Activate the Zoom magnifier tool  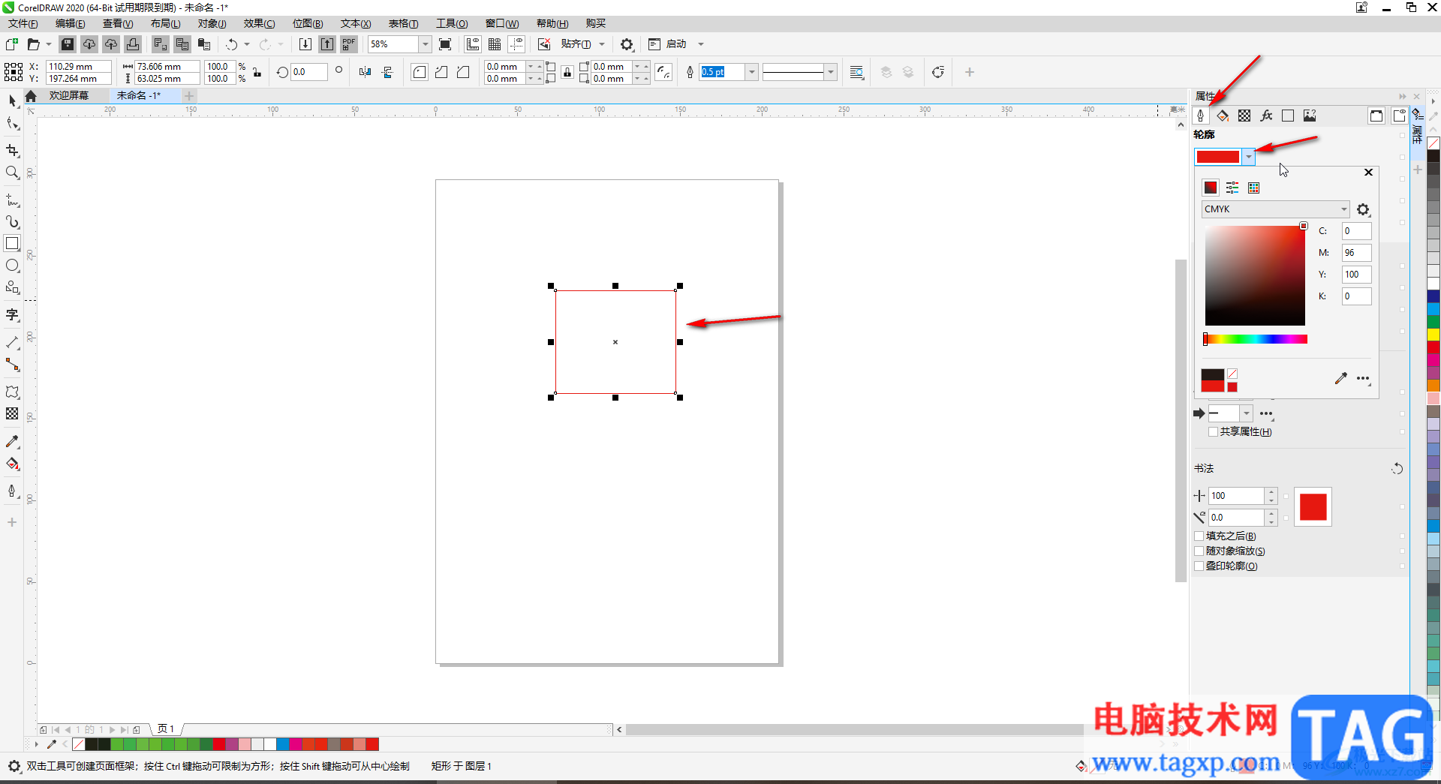(x=12, y=173)
